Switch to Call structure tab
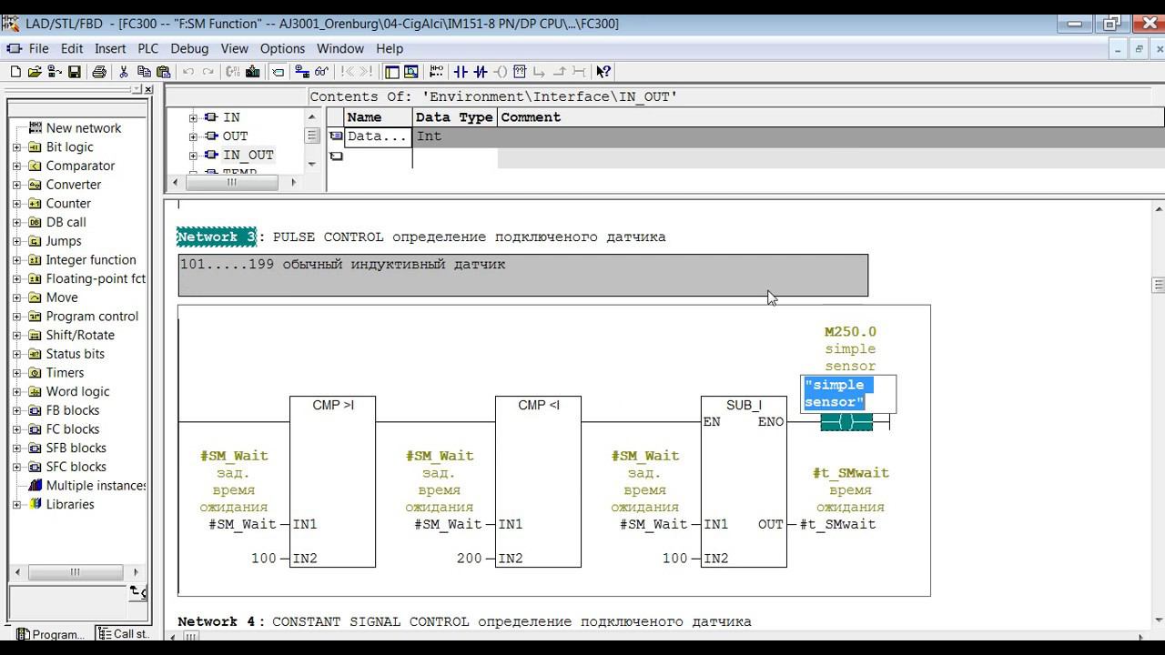The height and width of the screenshot is (655, 1165). pyautogui.click(x=123, y=634)
